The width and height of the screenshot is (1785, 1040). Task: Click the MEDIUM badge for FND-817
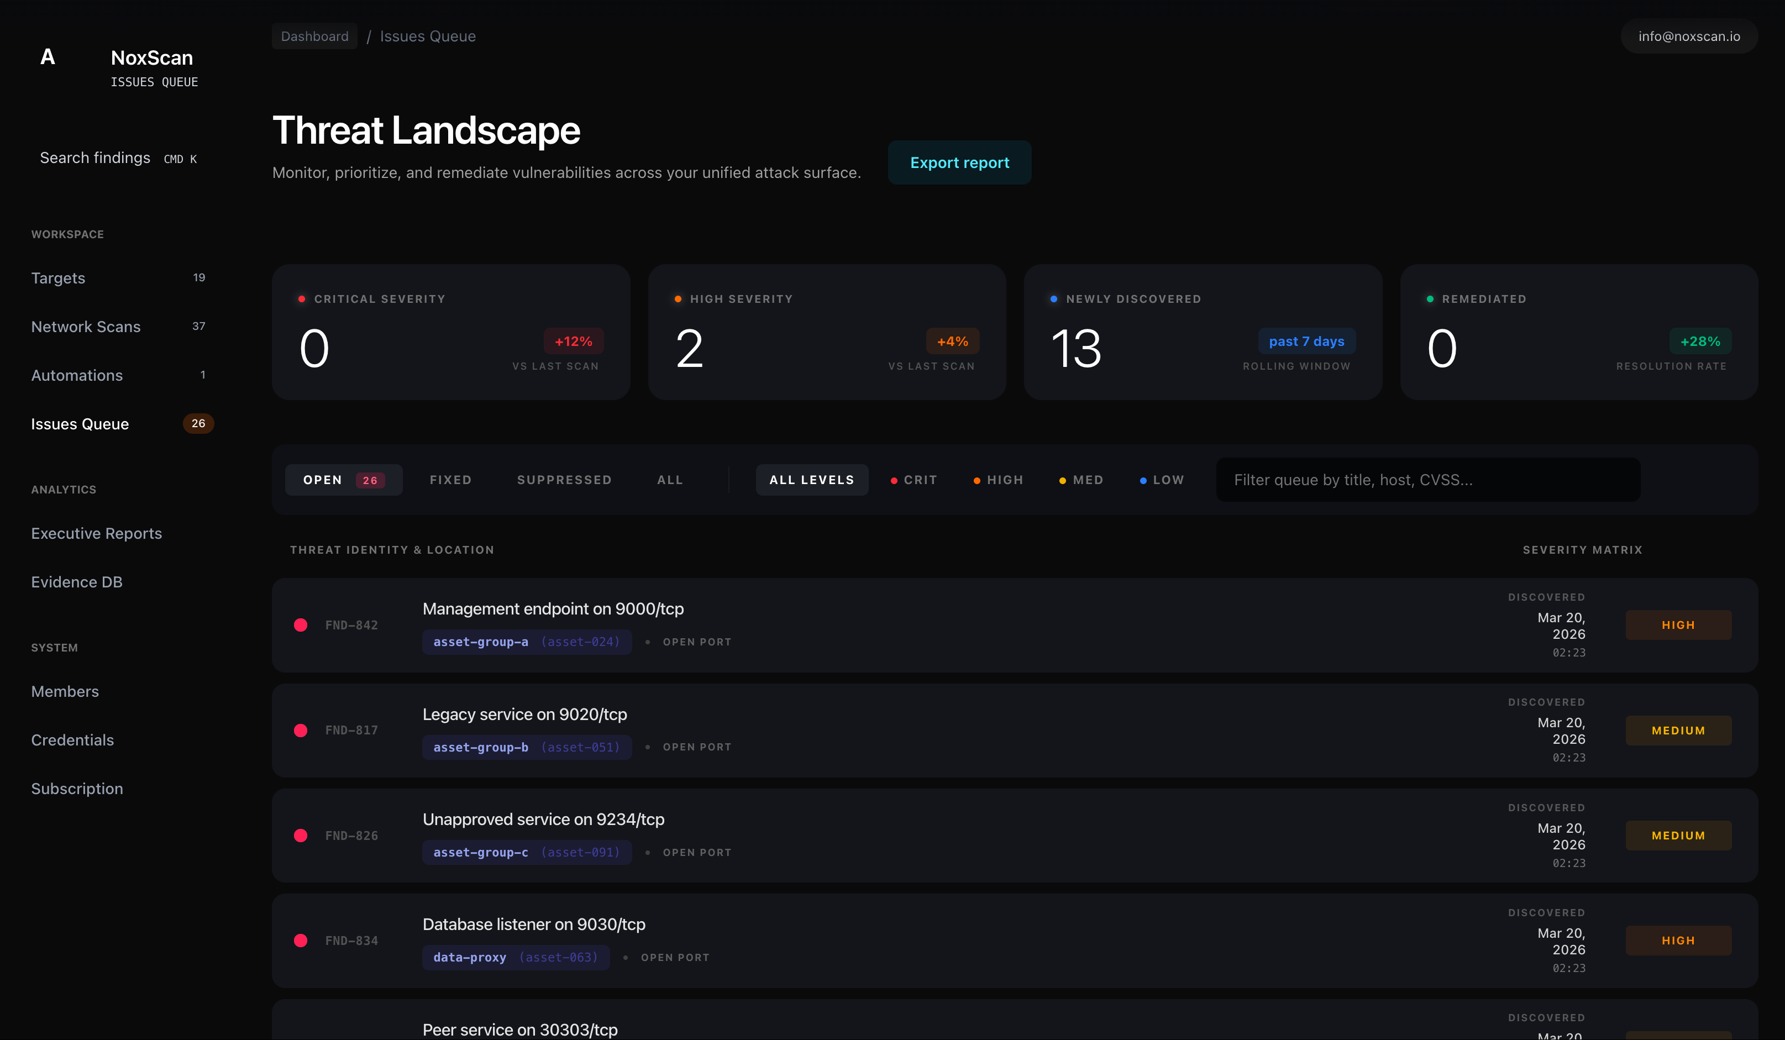1678,731
